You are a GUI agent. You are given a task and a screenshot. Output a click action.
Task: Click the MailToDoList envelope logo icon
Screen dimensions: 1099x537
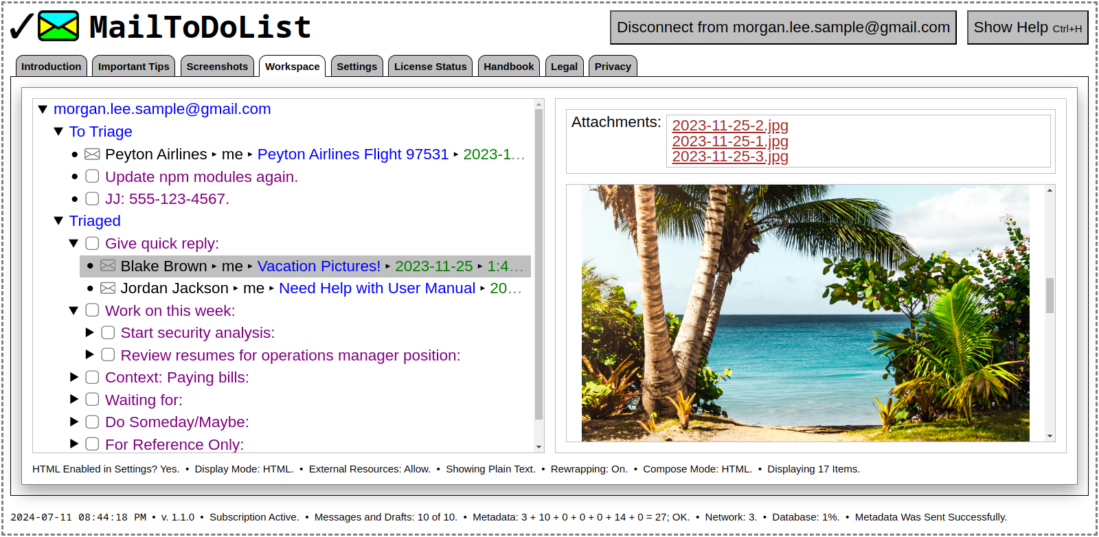pos(58,27)
